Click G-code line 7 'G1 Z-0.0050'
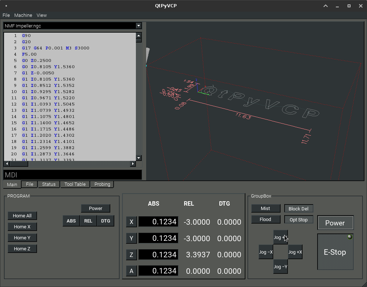The width and height of the screenshot is (367, 287). [x=38, y=73]
